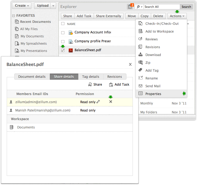Click the Move button

coord(132,16)
